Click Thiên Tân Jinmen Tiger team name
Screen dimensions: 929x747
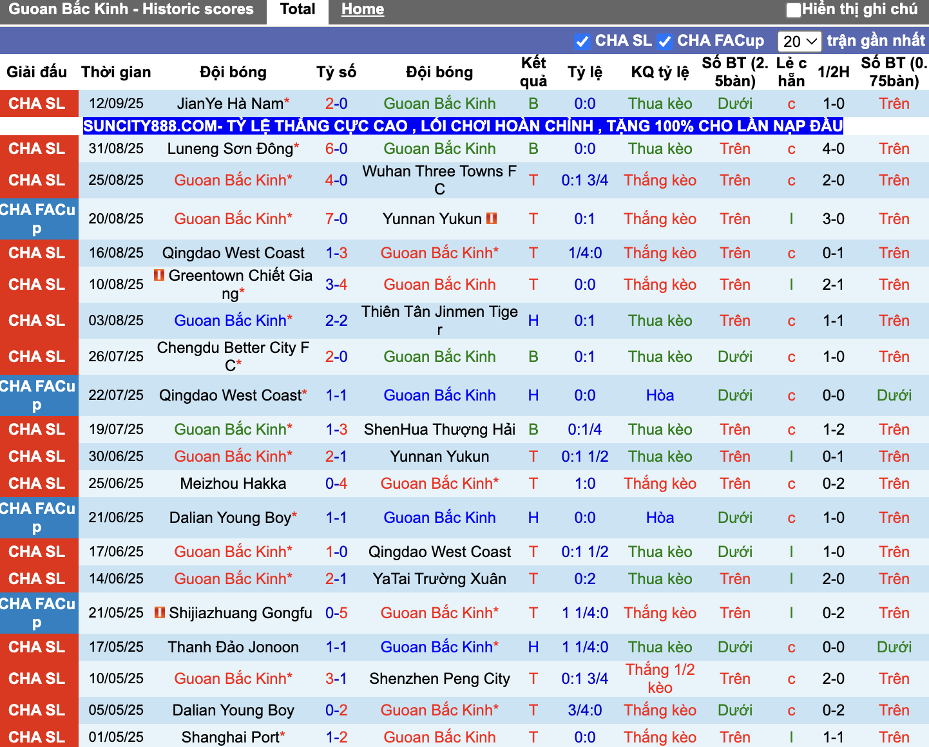(x=439, y=321)
